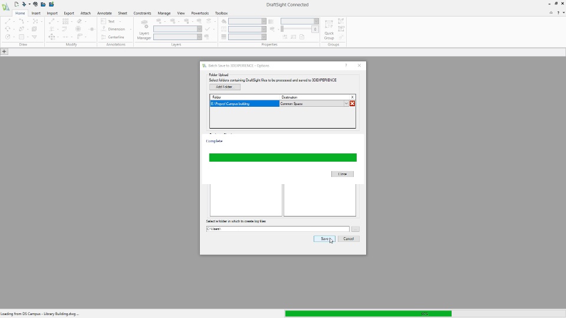
Task: Open the Toolbox ribbon tab
Action: (221, 13)
